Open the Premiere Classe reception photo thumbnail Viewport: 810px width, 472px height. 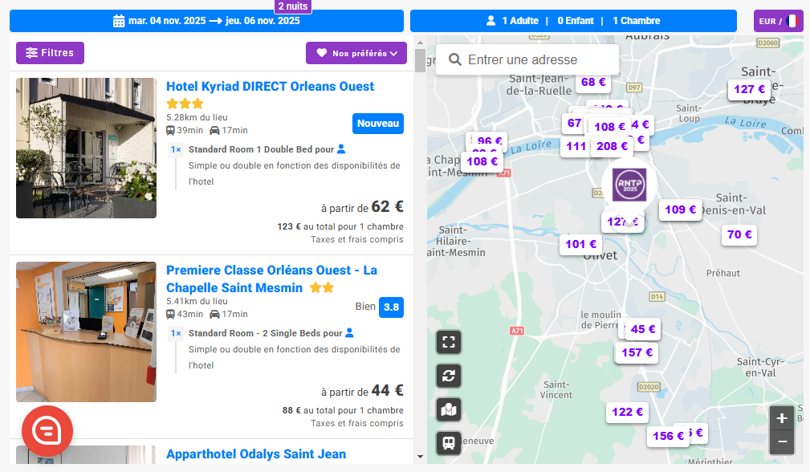86,332
